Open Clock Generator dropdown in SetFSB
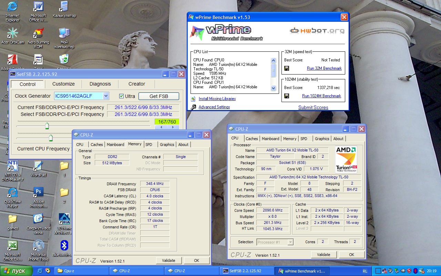This screenshot has height=276, width=441. pos(106,96)
